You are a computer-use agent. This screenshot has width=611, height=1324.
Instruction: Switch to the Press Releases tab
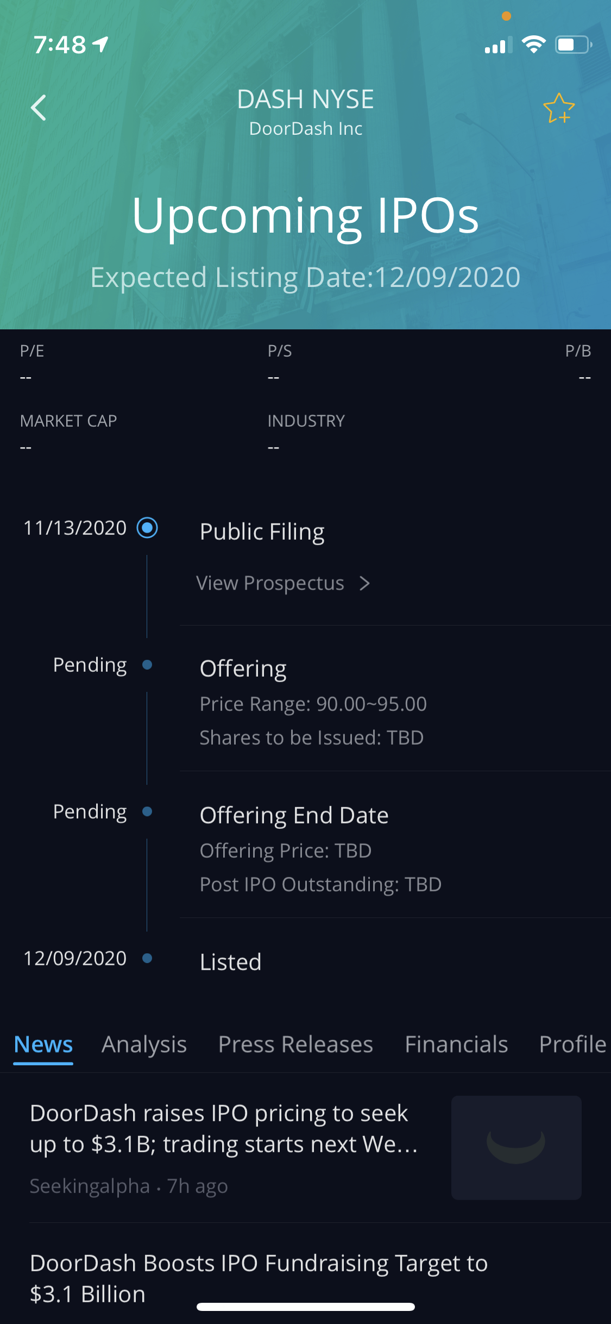[295, 1045]
